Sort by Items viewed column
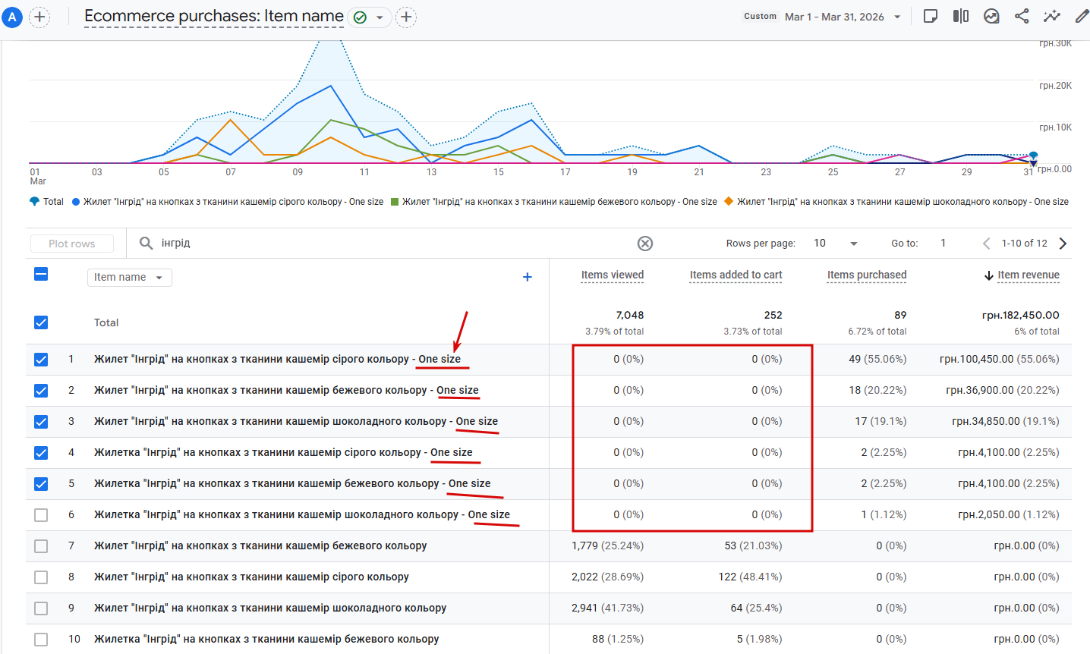Screen dimensions: 1090x654 tap(613, 275)
